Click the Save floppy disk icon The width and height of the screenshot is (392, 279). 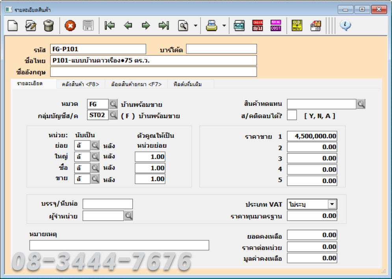[88, 26]
